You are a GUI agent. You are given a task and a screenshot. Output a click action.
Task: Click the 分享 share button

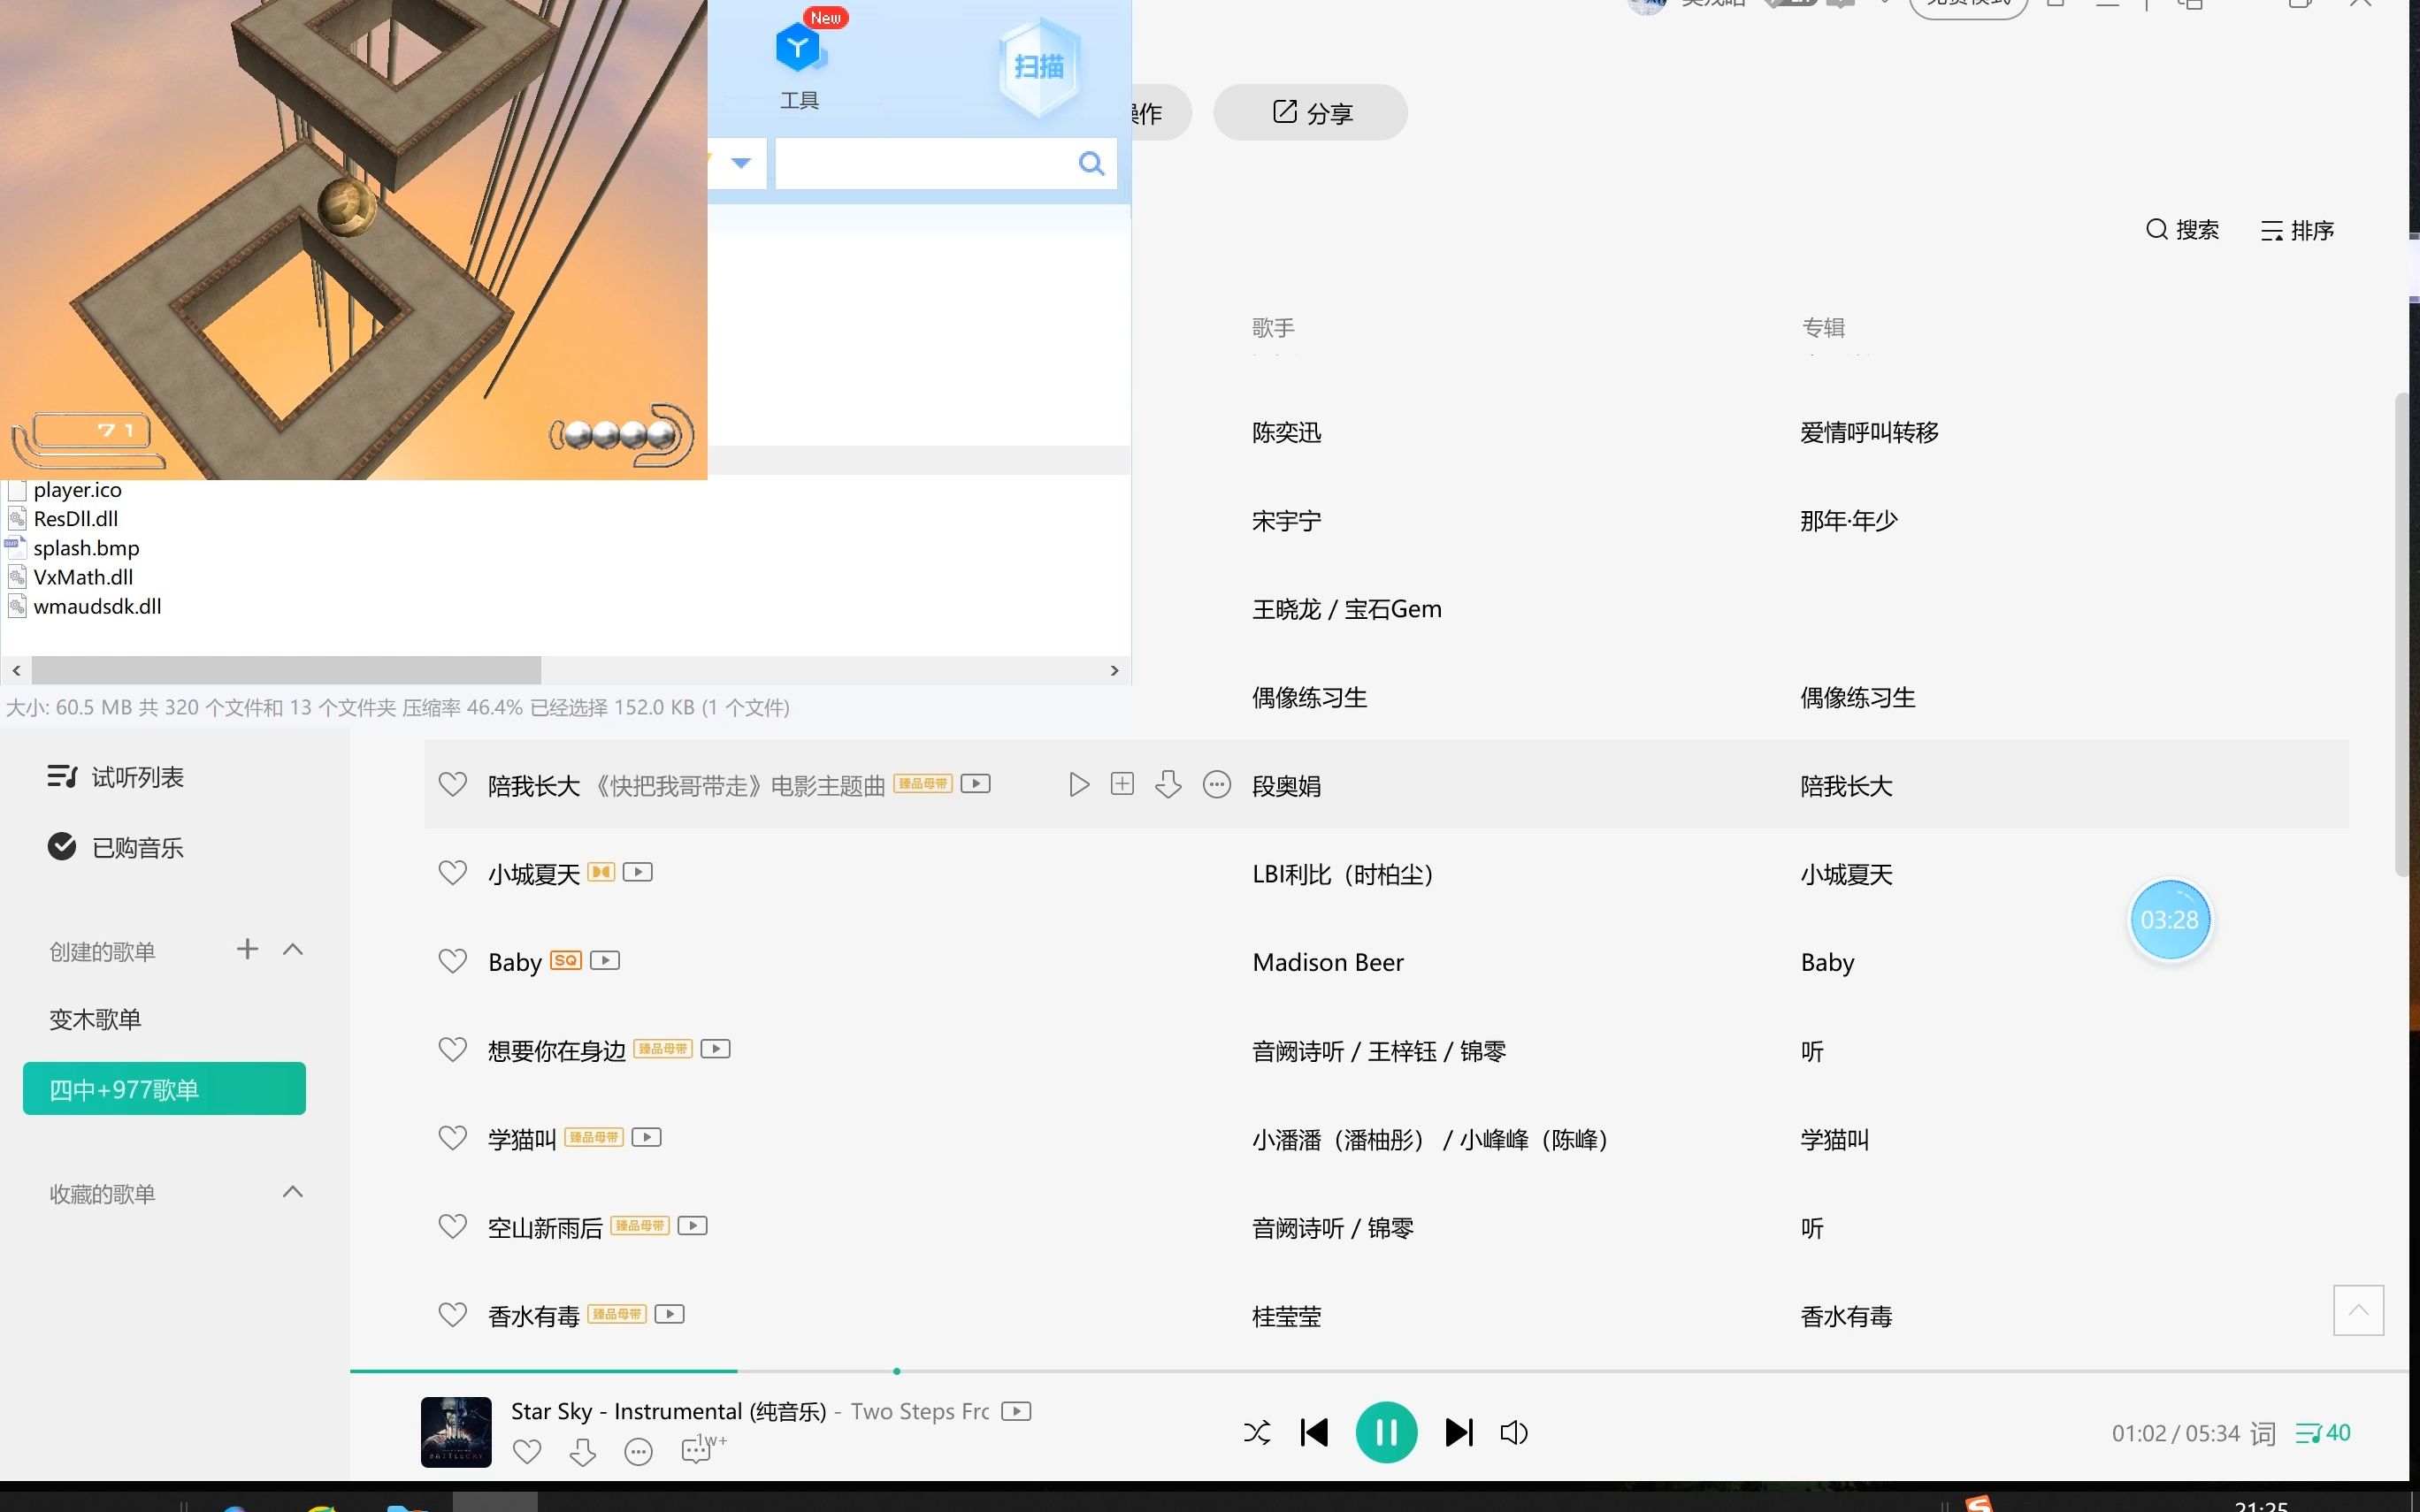[x=1311, y=112]
